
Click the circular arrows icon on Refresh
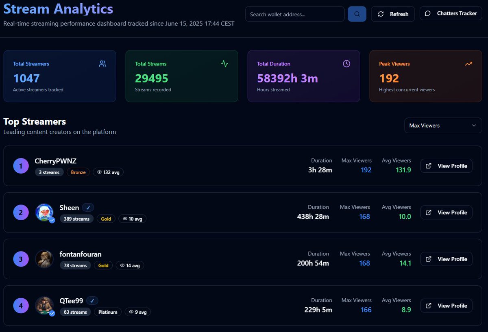[381, 13]
